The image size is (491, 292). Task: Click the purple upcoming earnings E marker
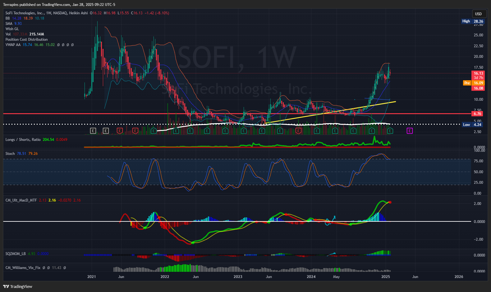point(410,131)
